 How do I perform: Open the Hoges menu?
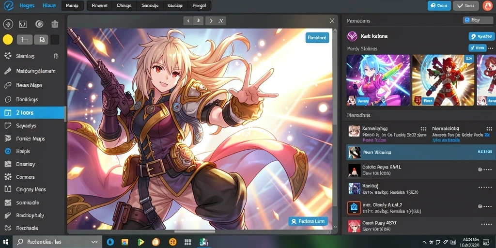coord(27,5)
